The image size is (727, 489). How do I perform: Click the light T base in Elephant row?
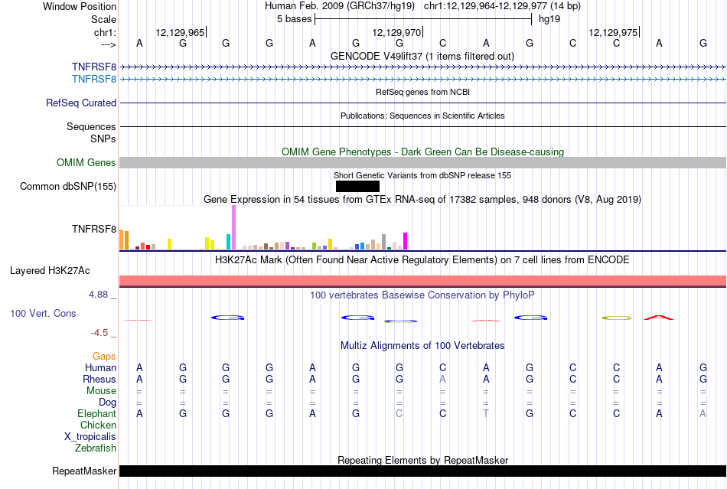(486, 413)
